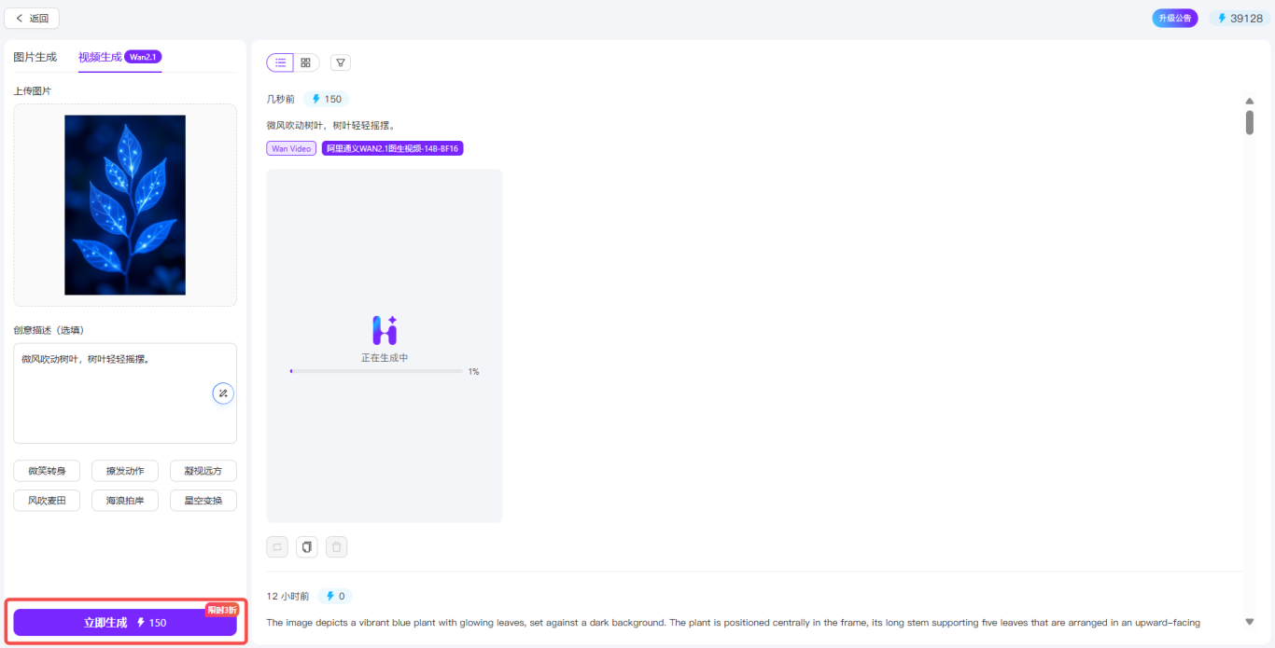Viewport: 1275px width, 648px height.
Task: Click the vertical scrollbar thumb
Action: pyautogui.click(x=1250, y=122)
